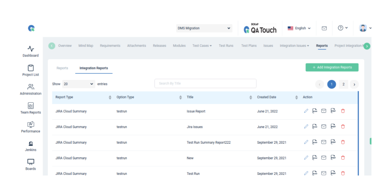Edit Test Run Summary Report222
The height and width of the screenshot is (195, 391).
click(x=306, y=142)
